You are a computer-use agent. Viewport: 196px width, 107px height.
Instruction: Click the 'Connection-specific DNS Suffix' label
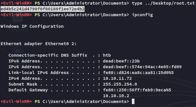[x=48, y=55]
